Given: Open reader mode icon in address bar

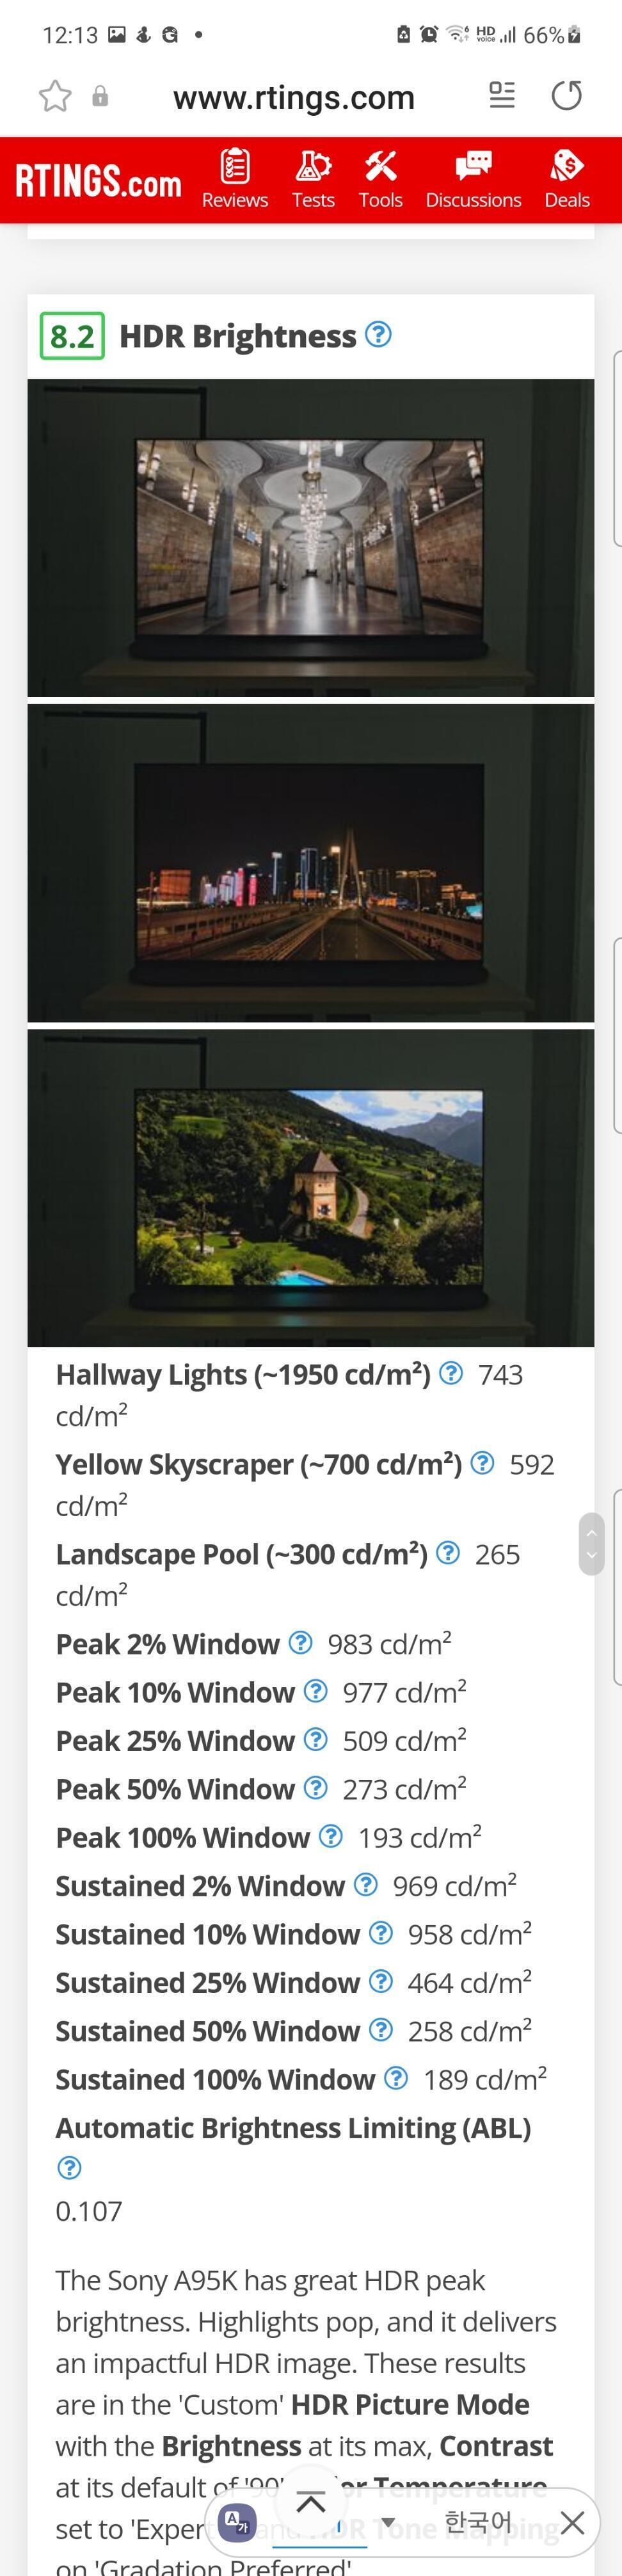Looking at the screenshot, I should 502,95.
